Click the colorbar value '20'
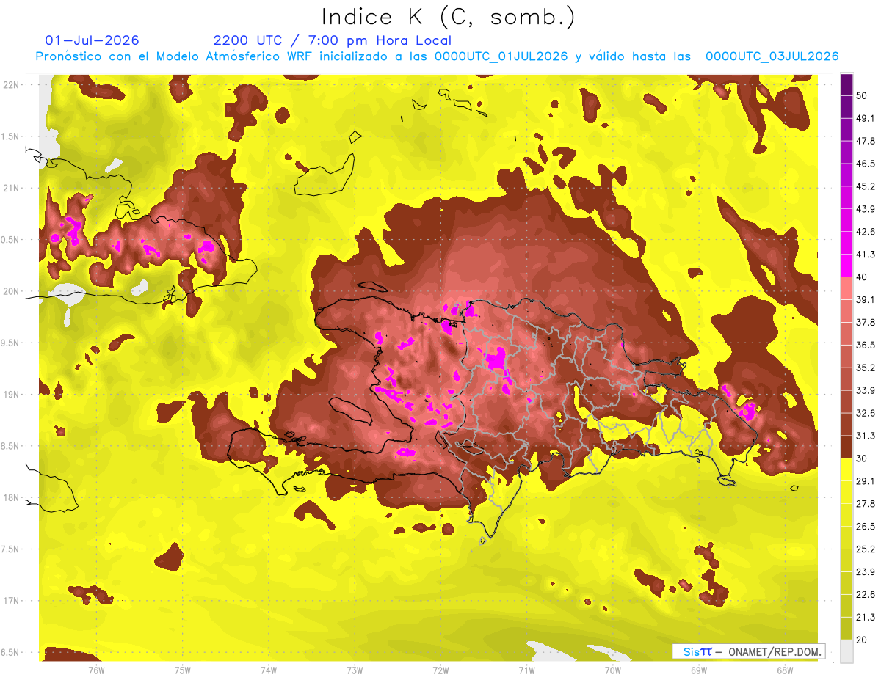 point(862,640)
